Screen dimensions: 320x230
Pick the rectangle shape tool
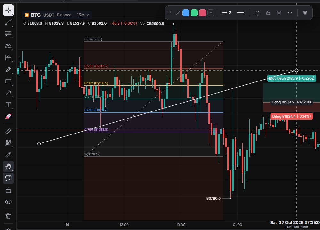[8, 81]
